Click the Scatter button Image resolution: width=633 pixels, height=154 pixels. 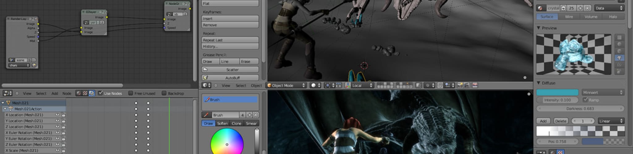click(x=230, y=70)
